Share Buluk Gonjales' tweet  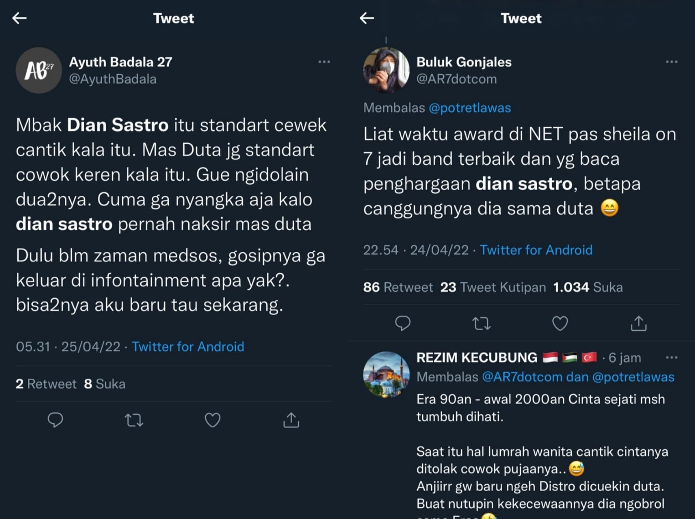coord(638,324)
